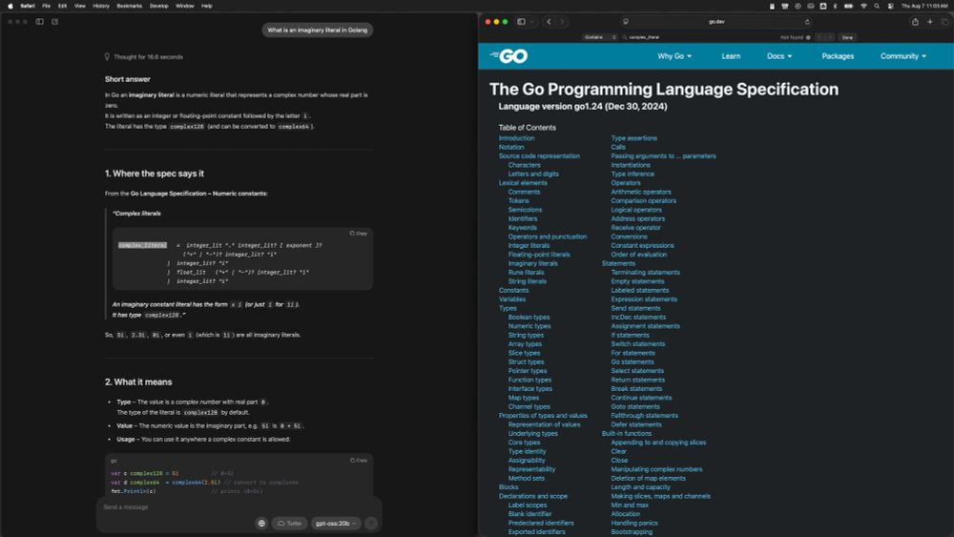This screenshot has height=537, width=954.
Task: Copy the Go example code block
Action: click(x=359, y=461)
